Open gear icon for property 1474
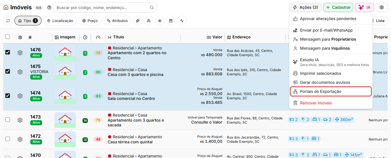 tap(20, 96)
